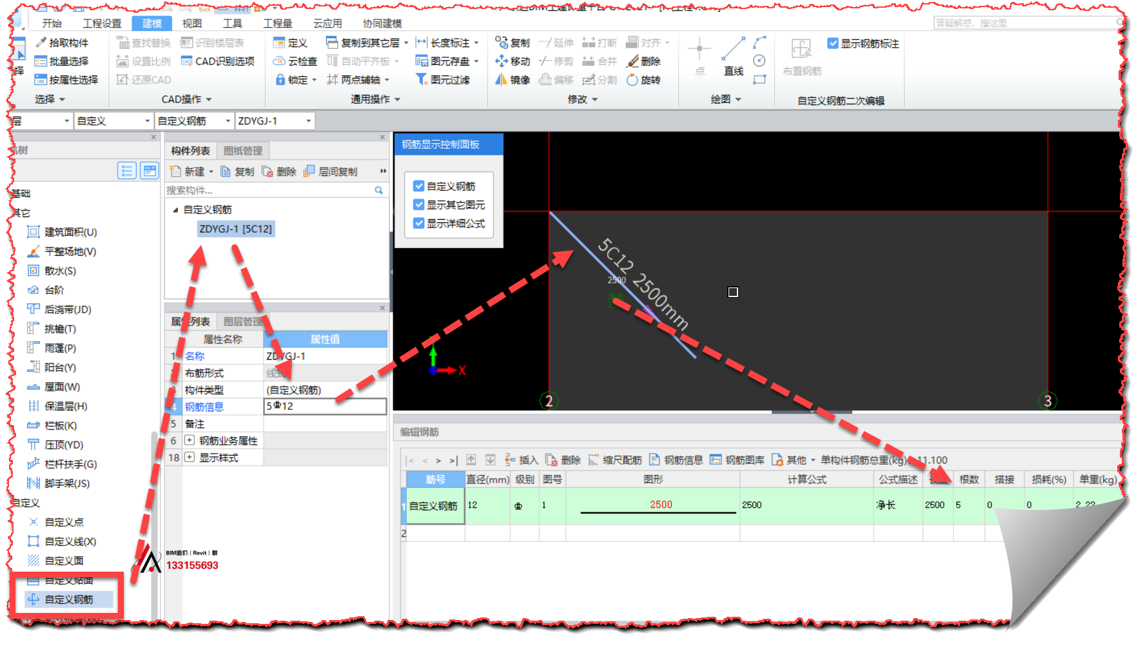Click 插入 insert row in 编辑钢筋
1145x649 pixels.
522,460
